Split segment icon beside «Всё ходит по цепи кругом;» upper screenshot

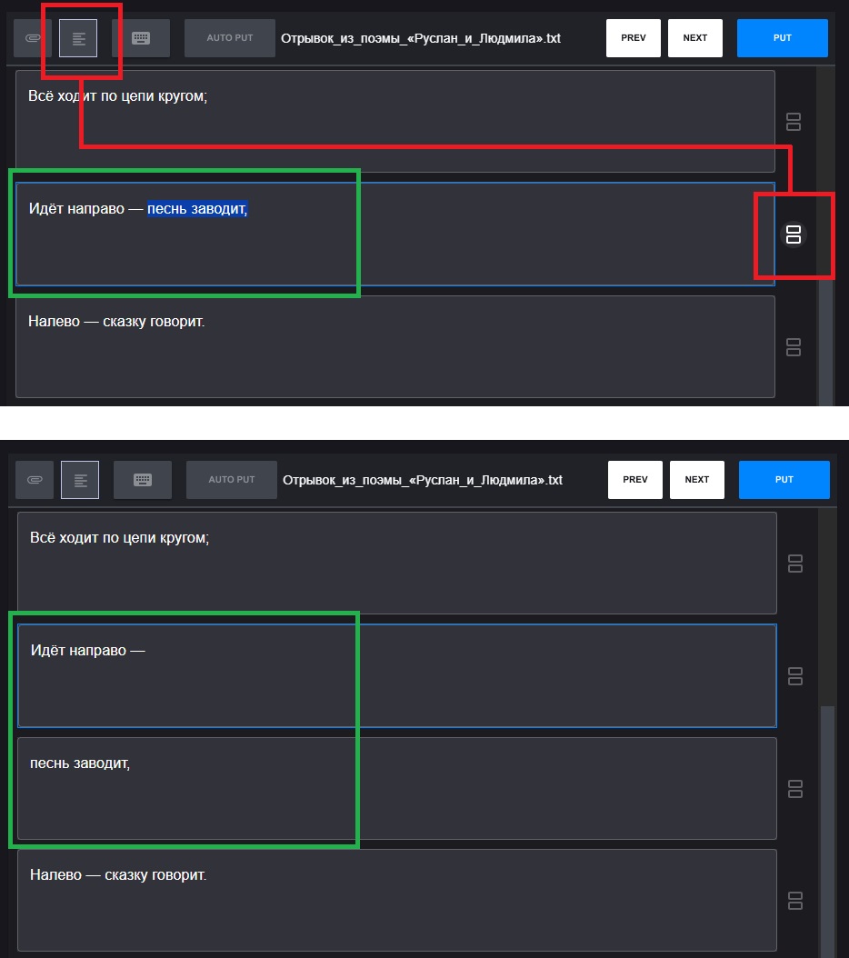[794, 122]
